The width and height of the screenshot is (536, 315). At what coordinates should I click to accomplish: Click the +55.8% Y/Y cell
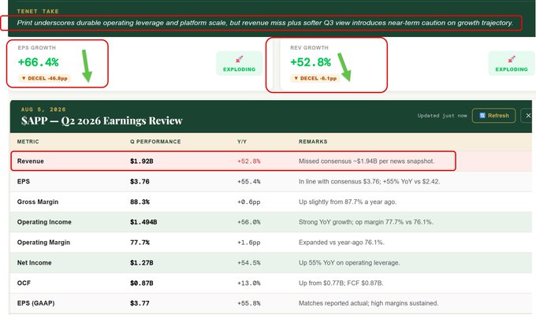pyautogui.click(x=249, y=303)
